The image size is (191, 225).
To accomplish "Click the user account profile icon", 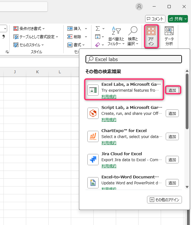I will 139,7.
